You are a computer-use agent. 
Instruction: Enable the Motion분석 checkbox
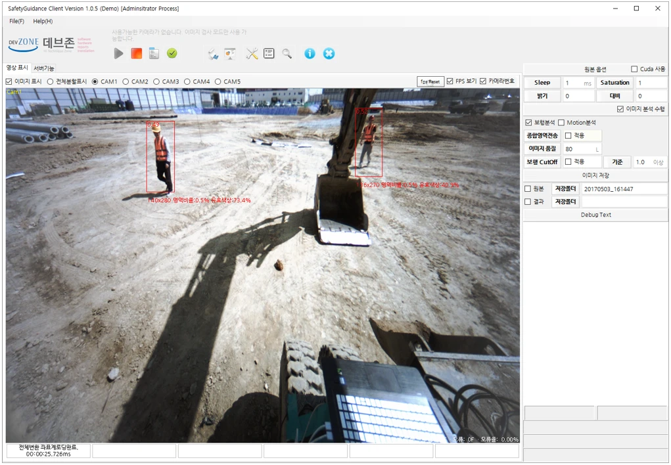click(x=561, y=123)
